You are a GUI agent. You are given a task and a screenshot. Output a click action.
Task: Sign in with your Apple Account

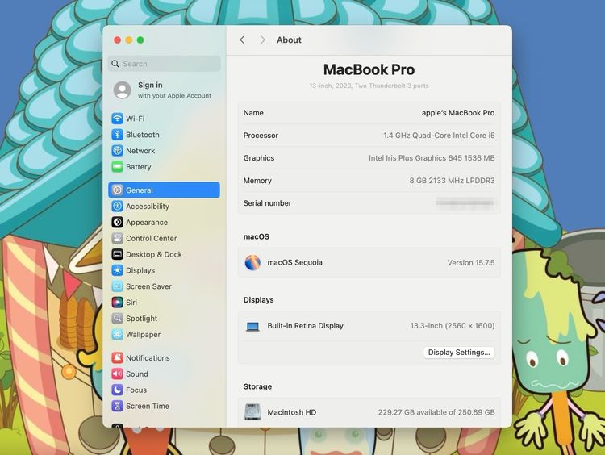[164, 90]
